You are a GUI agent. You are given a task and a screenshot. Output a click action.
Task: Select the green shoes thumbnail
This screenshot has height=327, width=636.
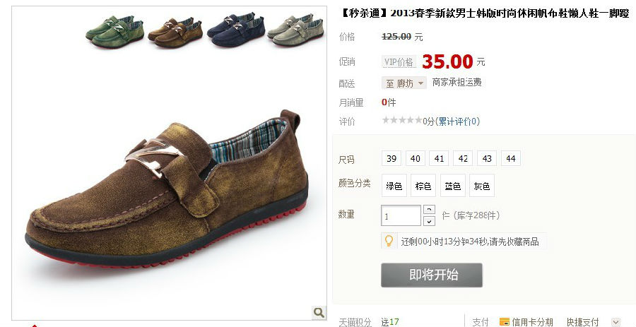click(114, 32)
